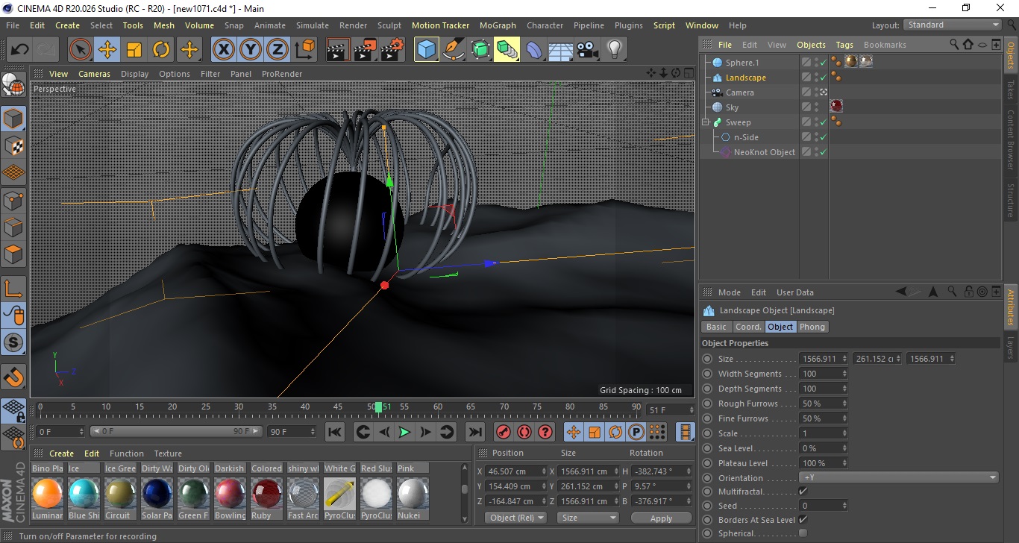Adjust the Seed value stepper
The height and width of the screenshot is (543, 1019).
[844, 506]
